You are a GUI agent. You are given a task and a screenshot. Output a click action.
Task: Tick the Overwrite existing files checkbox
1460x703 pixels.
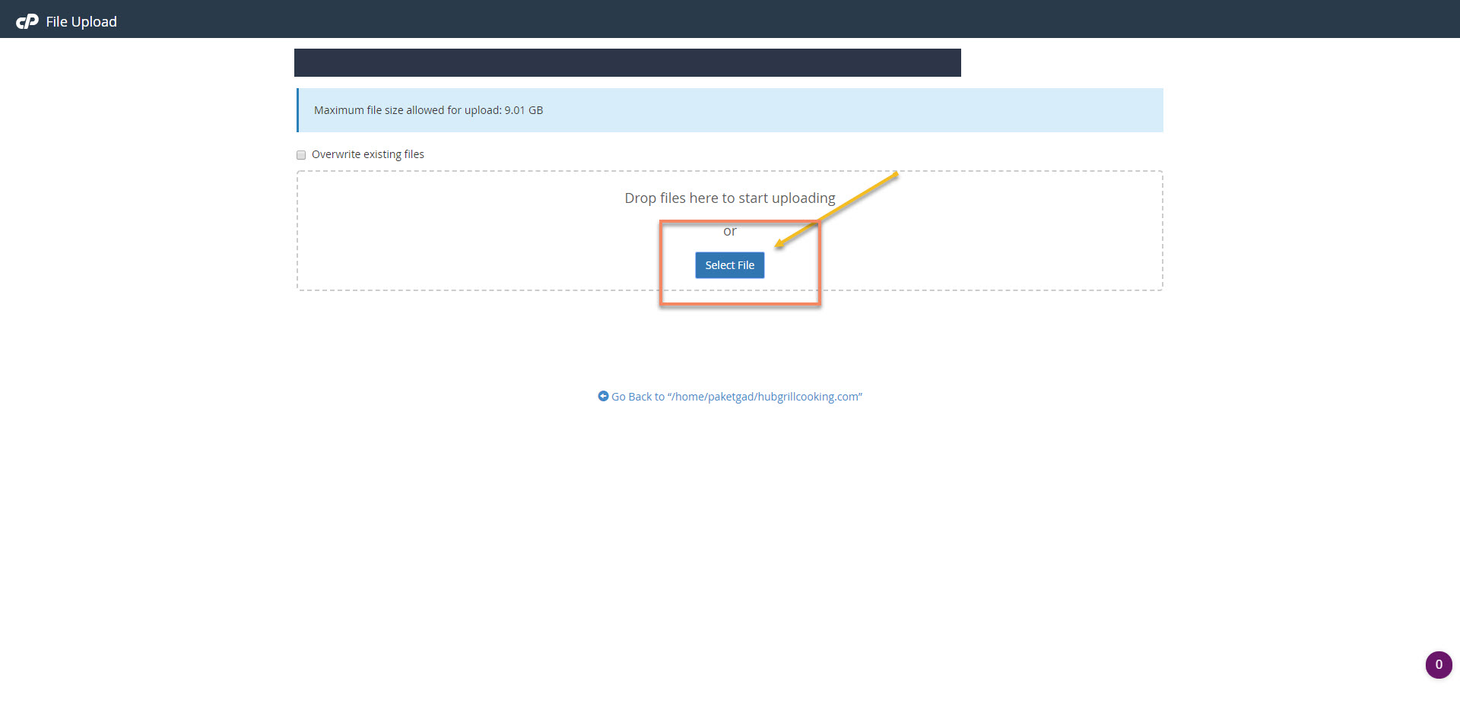click(301, 155)
